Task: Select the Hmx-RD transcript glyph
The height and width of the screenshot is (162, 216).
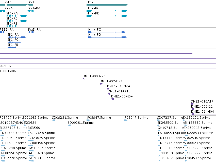Action: [107, 16]
